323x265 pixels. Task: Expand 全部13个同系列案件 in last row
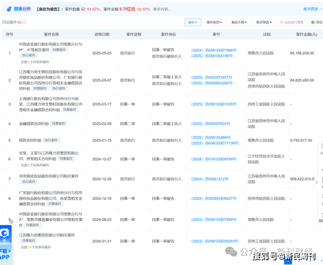(36, 247)
